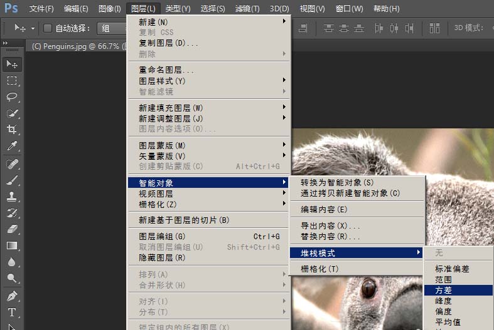Select the Eraser tool

(x=12, y=229)
